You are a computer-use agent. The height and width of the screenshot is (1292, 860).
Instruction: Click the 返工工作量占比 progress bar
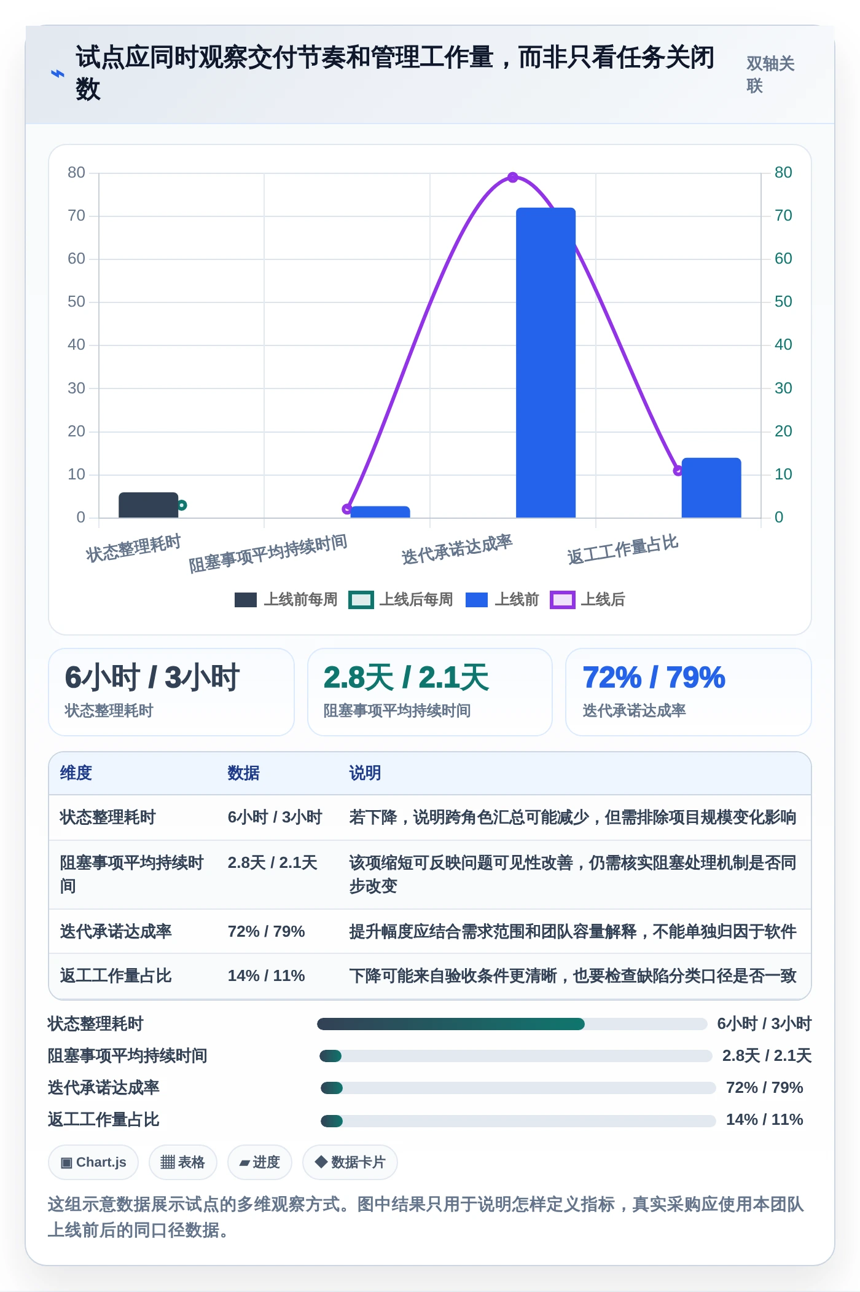click(x=518, y=1120)
